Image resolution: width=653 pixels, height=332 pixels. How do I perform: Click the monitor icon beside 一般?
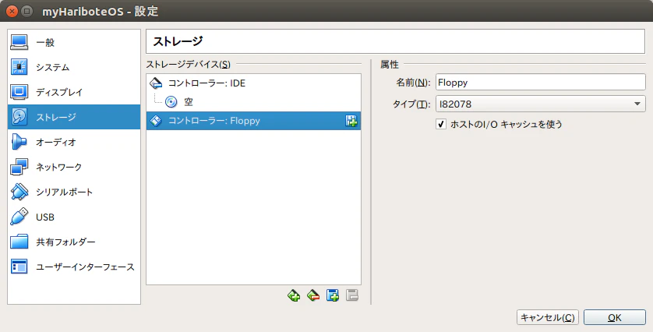(x=19, y=42)
